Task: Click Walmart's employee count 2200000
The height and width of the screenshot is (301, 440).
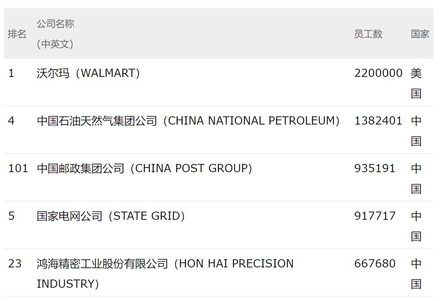Action: pyautogui.click(x=378, y=73)
